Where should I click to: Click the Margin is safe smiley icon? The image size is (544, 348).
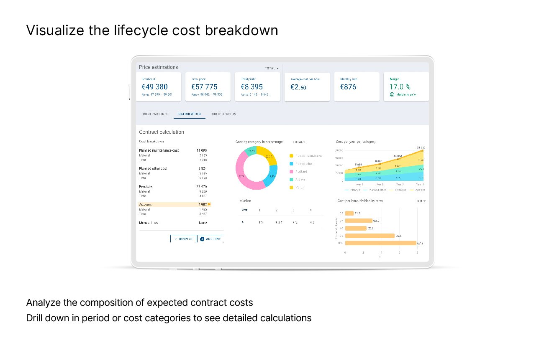(x=392, y=94)
